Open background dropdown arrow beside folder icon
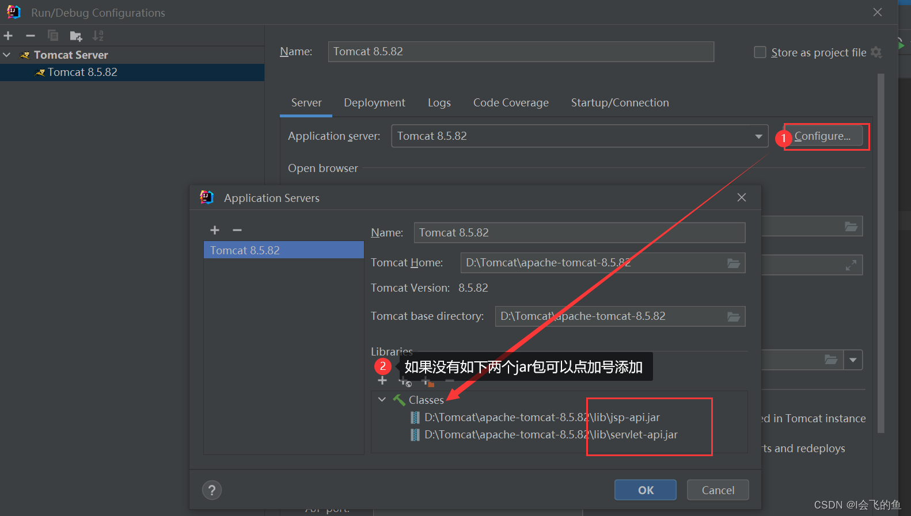Screen dimensions: 911x516 click(853, 360)
